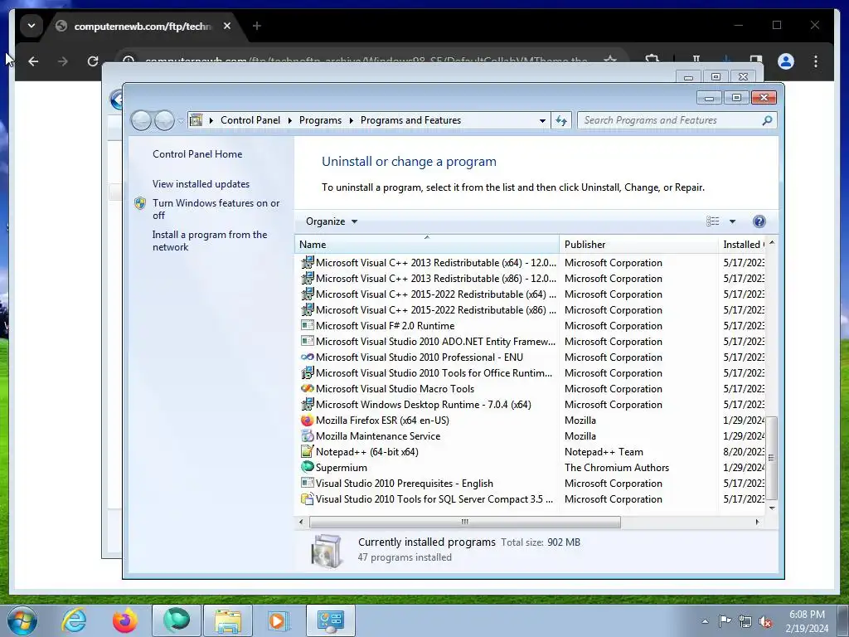Click the Programs breadcrumb
This screenshot has width=849, height=637.
[x=320, y=120]
